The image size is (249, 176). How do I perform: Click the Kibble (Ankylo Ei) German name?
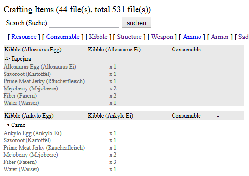coord(111,116)
